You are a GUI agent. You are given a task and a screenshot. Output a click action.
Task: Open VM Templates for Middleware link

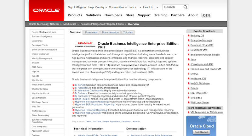click(x=207, y=112)
